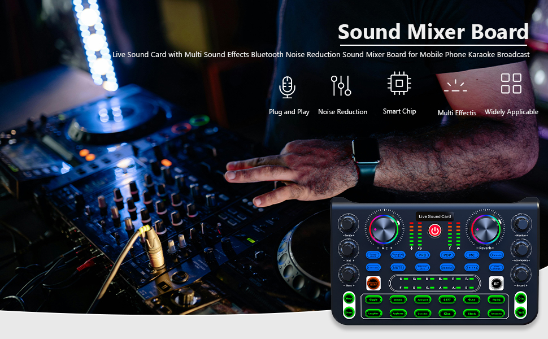Trigger the PUBG sound effect
548x339 pixels.
click(x=497, y=300)
